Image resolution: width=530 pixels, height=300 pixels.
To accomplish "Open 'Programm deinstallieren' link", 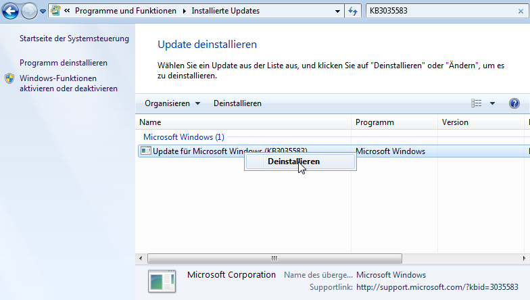I will pyautogui.click(x=64, y=63).
